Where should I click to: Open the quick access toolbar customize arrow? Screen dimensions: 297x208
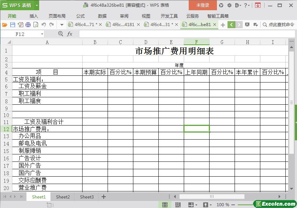pyautogui.click(x=62, y=25)
